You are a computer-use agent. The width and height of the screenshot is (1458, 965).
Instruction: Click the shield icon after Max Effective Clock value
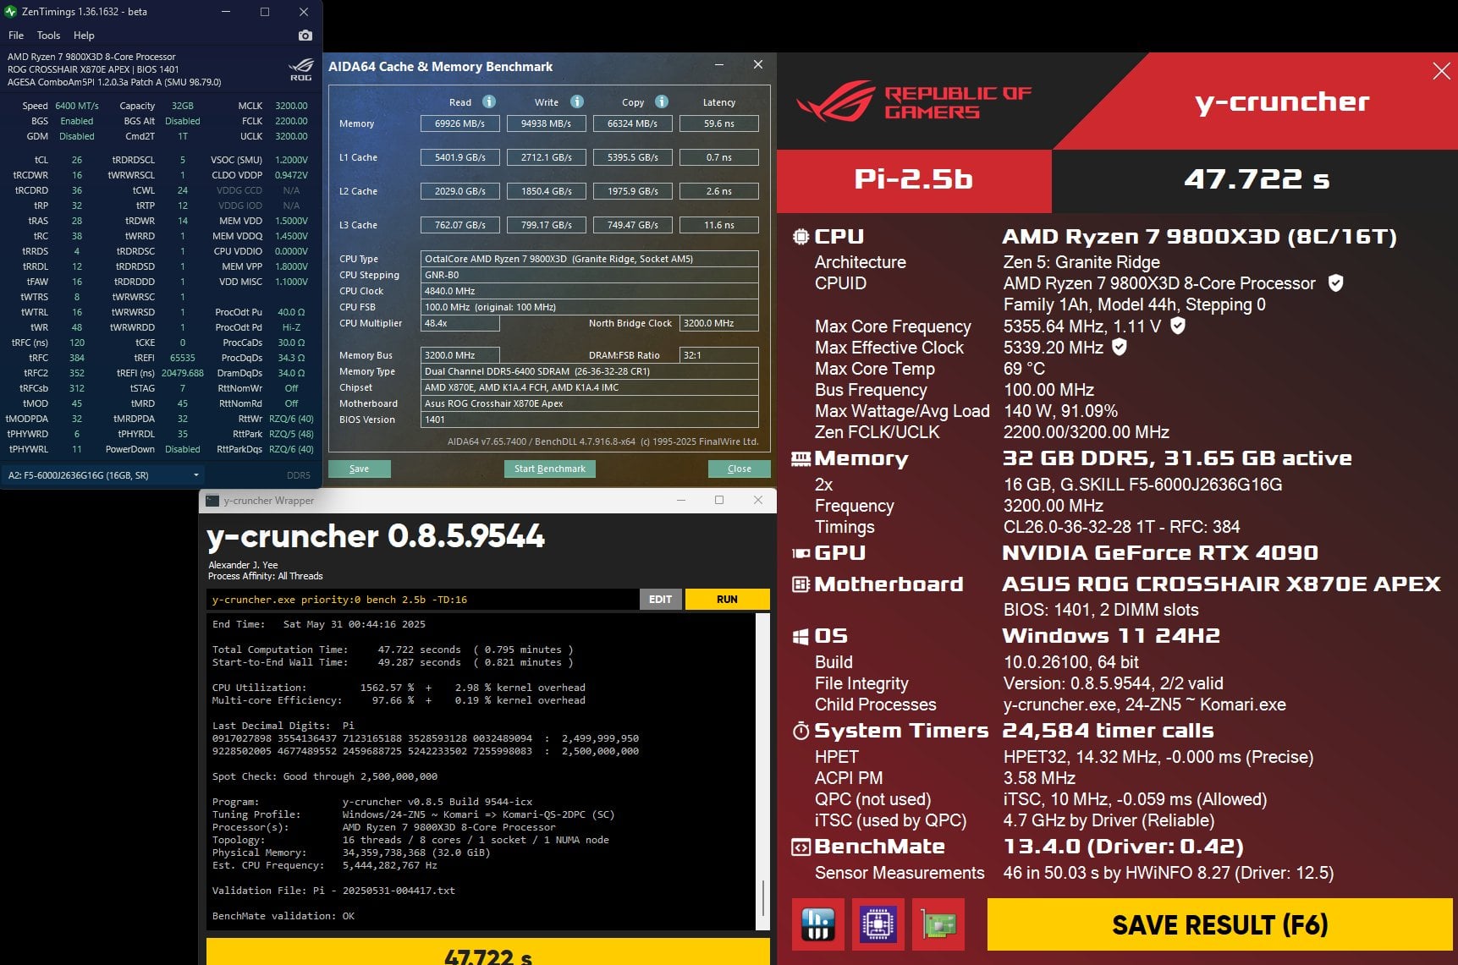point(1120,347)
